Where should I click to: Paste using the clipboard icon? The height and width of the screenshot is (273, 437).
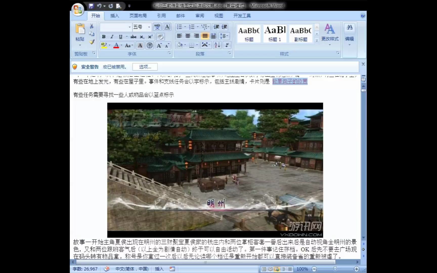pos(80,29)
